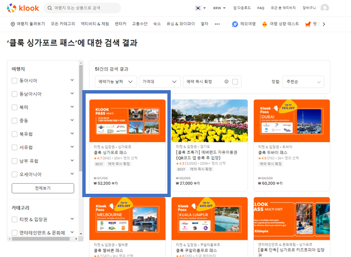The width and height of the screenshot is (351, 257).
Task: Open the Korean flag language selector
Action: tap(200, 8)
